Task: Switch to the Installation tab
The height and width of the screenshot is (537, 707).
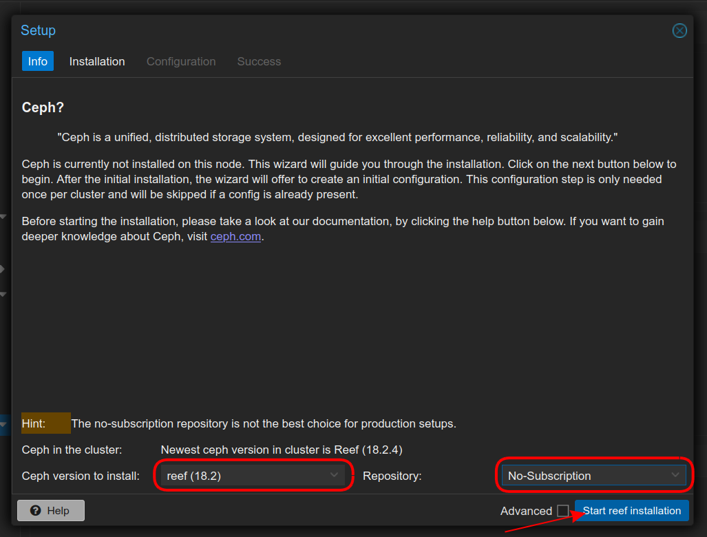Action: (x=96, y=61)
